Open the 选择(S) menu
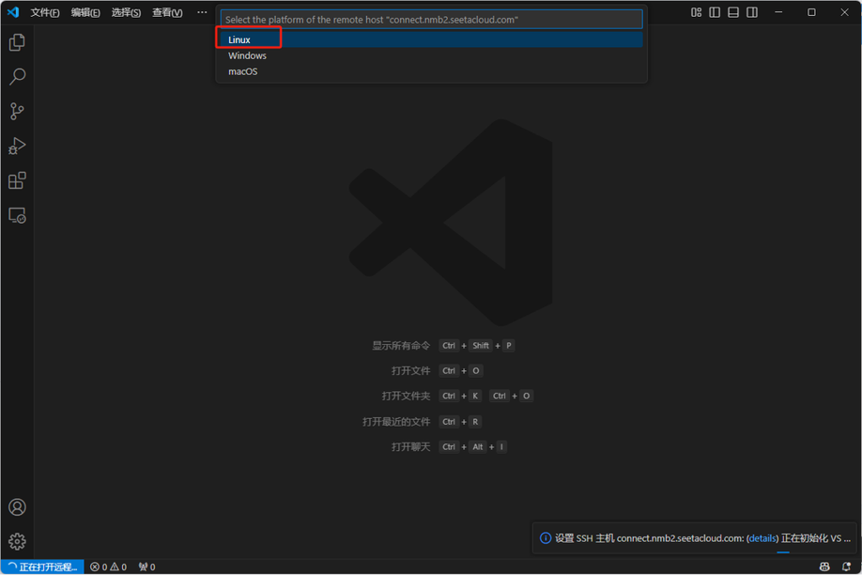Screen dimensions: 862x575 pyautogui.click(x=126, y=12)
